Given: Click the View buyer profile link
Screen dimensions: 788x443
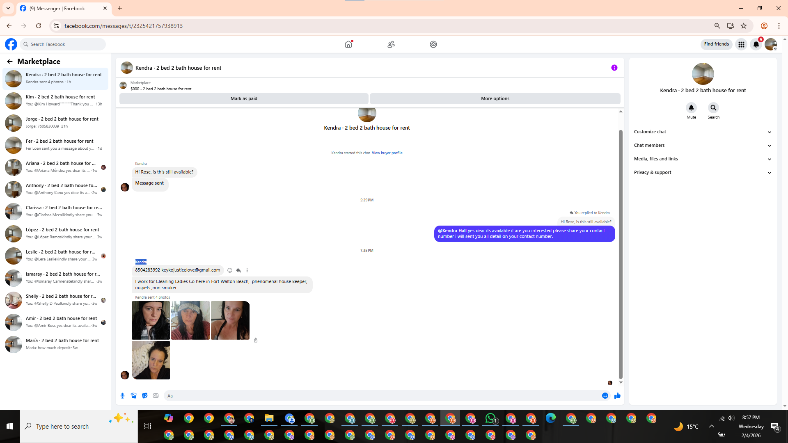Looking at the screenshot, I should (x=387, y=153).
